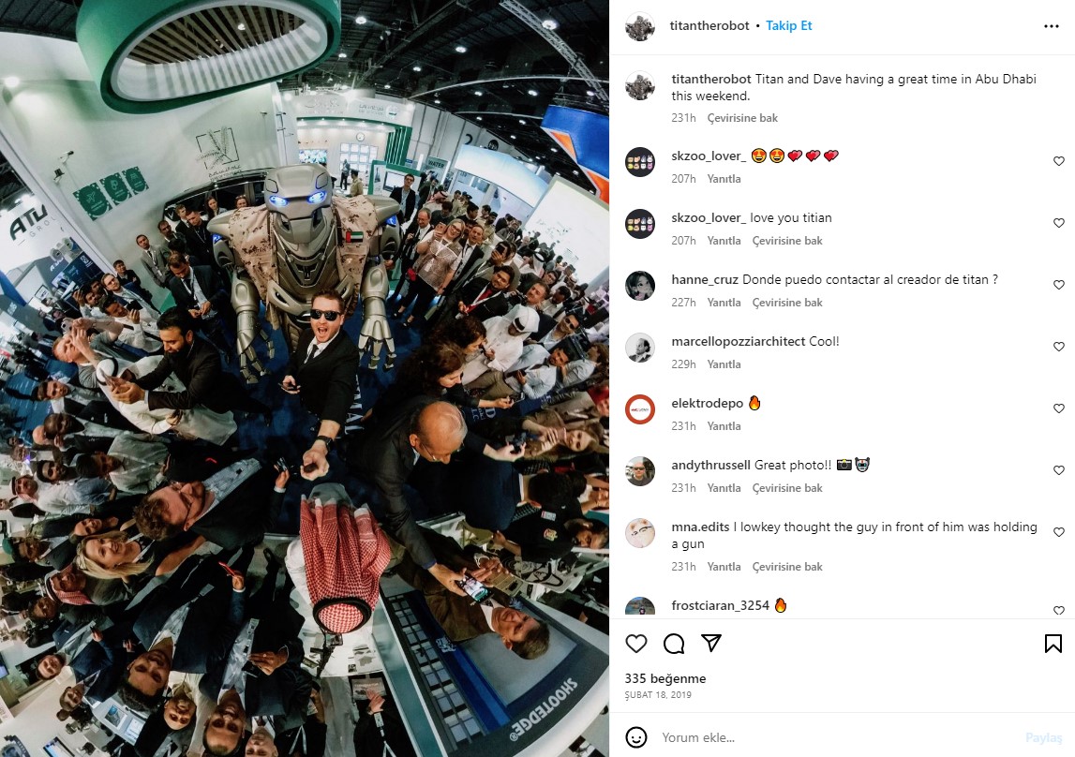Like the post with heart icon
This screenshot has height=757, width=1075.
point(636,644)
